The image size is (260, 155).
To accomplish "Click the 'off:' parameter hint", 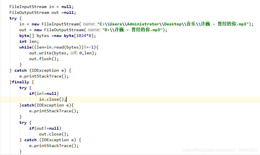I will coord(74,53).
